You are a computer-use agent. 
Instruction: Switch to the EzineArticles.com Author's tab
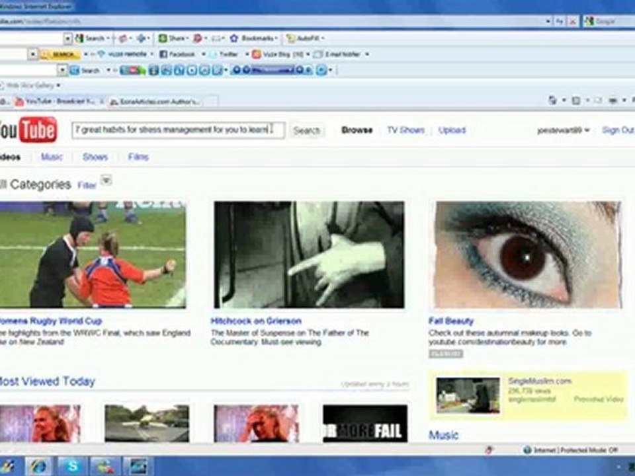[155, 102]
